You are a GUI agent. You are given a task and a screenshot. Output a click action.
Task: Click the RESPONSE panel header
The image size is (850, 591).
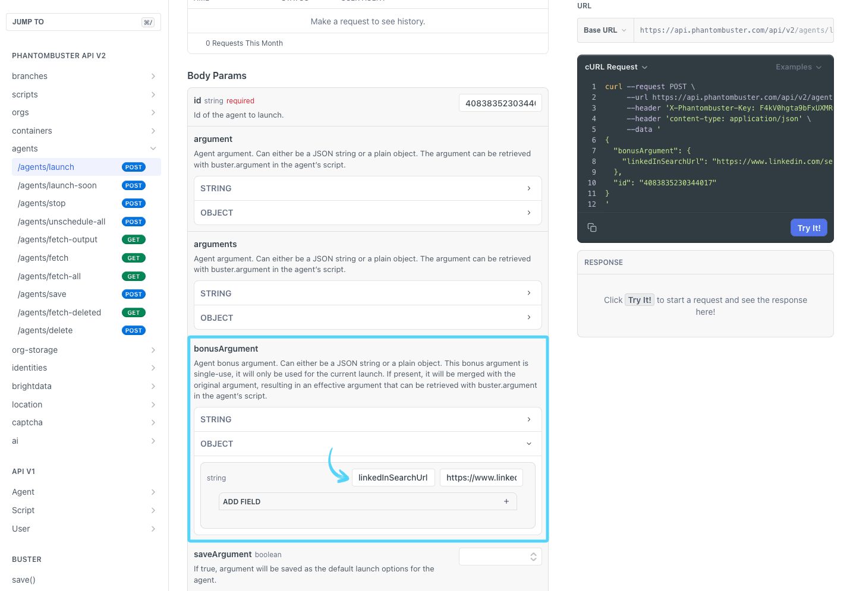[705, 263]
